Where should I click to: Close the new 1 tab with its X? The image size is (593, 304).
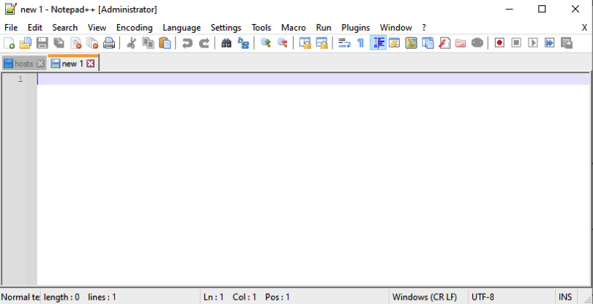click(x=90, y=64)
